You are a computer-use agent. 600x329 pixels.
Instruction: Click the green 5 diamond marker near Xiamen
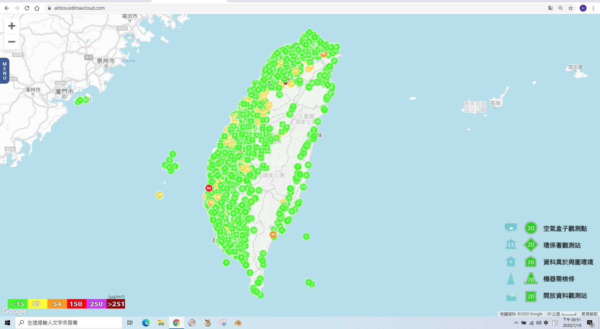[80, 100]
